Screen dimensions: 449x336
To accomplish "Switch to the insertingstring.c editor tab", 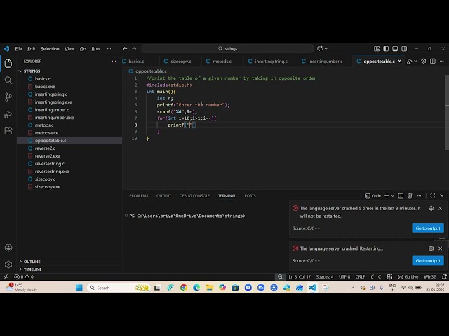I will coord(269,62).
